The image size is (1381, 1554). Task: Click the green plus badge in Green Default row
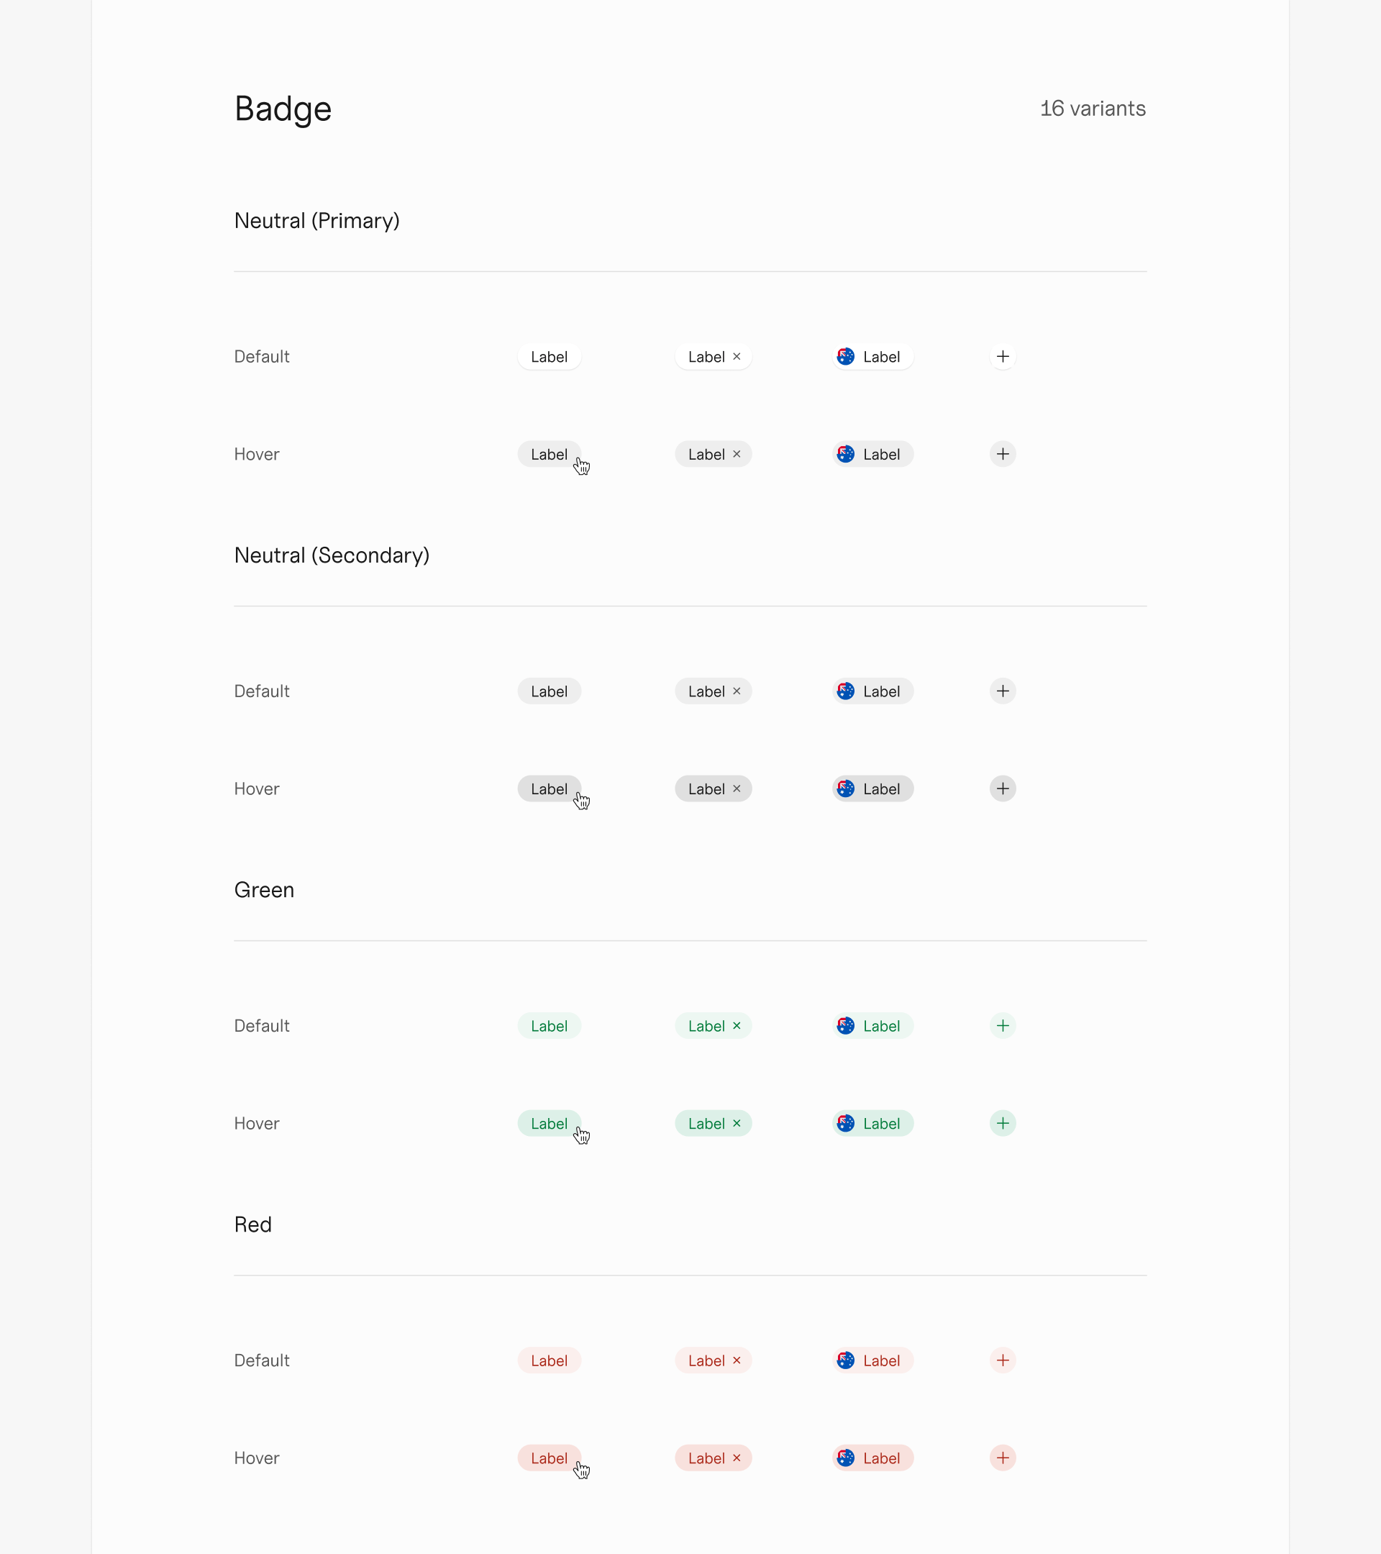[x=1003, y=1026]
